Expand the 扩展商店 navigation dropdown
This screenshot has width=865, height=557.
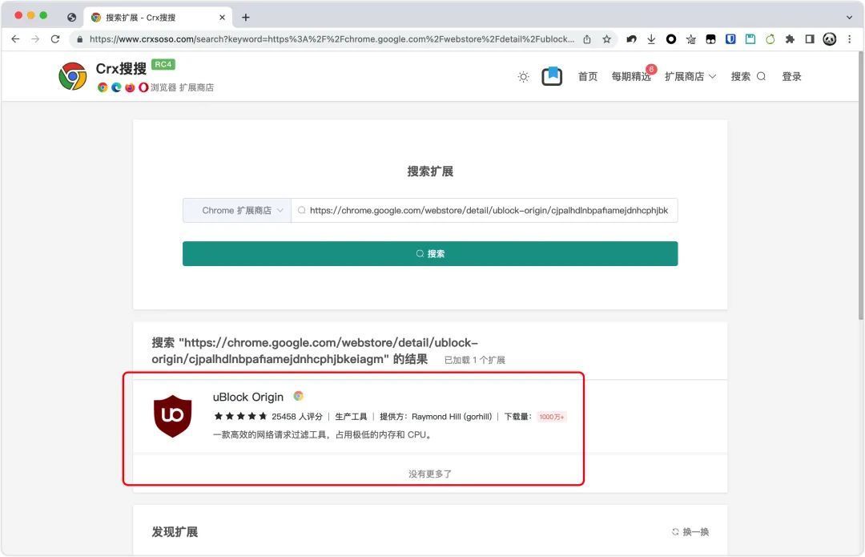click(690, 77)
